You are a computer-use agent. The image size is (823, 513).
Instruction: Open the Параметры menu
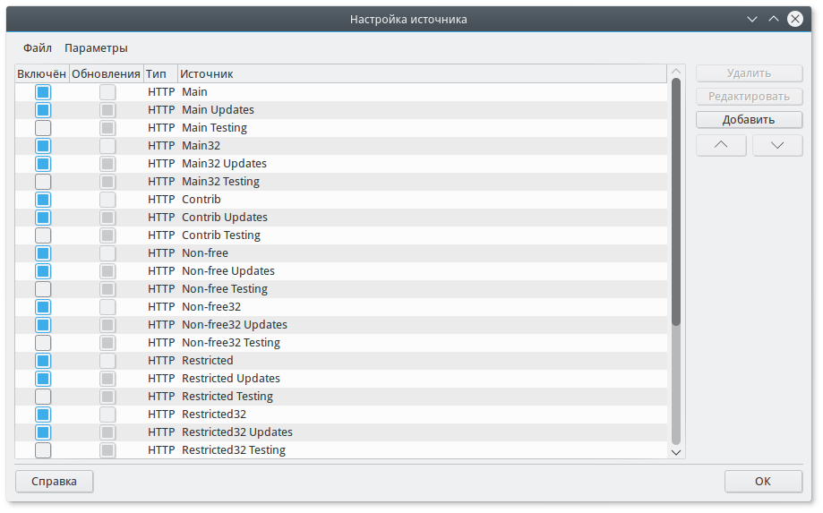pyautogui.click(x=96, y=48)
